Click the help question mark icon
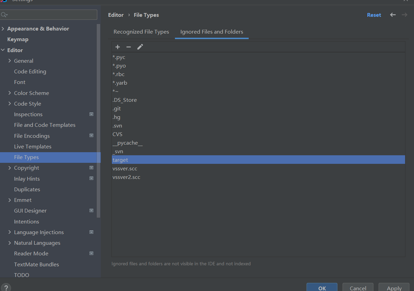Image resolution: width=414 pixels, height=291 pixels. 6,288
